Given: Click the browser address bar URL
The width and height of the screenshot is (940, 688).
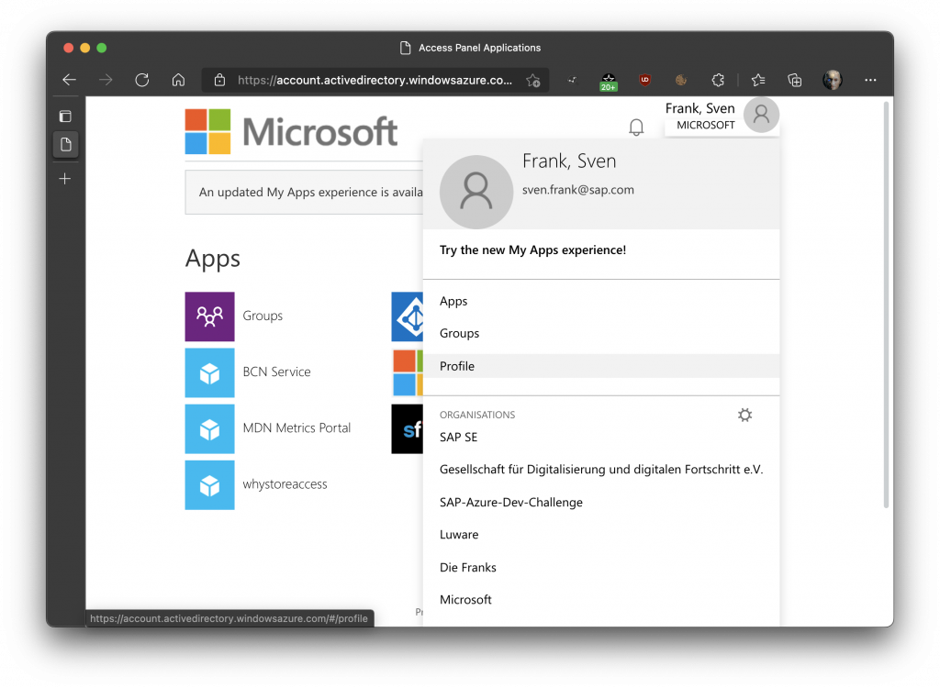Looking at the screenshot, I should tap(375, 80).
